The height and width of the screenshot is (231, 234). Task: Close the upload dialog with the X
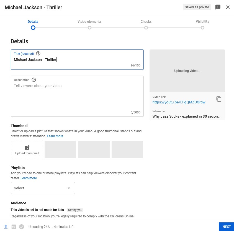click(228, 7)
